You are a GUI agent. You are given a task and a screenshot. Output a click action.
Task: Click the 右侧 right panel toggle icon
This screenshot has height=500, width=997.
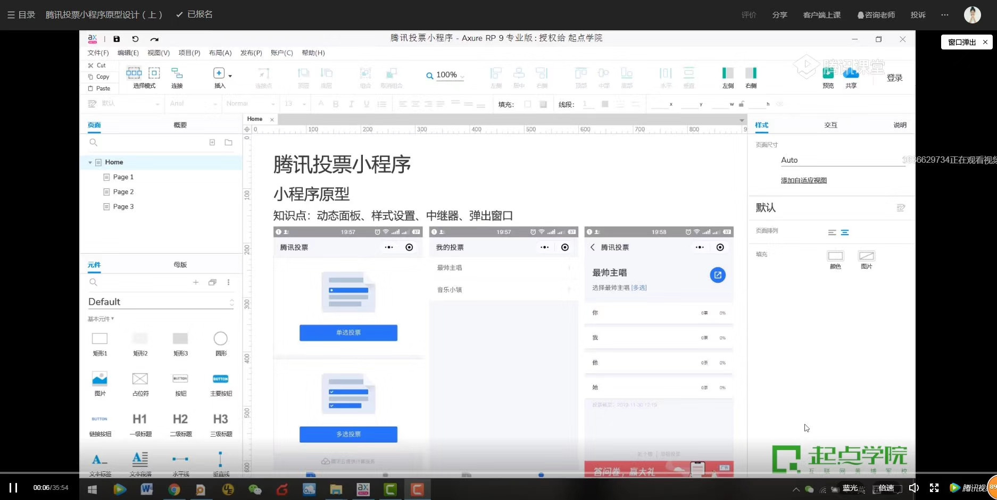coord(751,73)
